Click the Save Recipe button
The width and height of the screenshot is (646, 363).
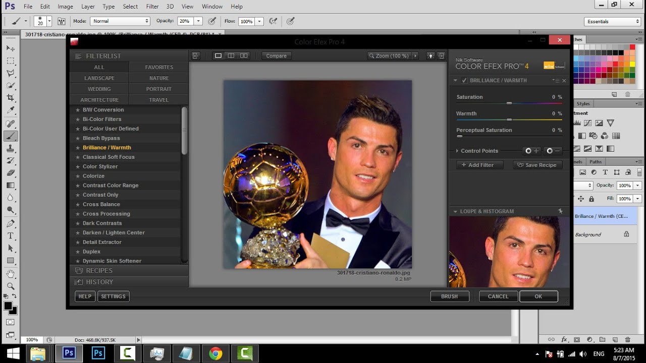(x=537, y=165)
